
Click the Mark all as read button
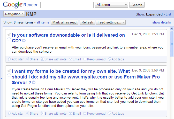tap(64, 22)
